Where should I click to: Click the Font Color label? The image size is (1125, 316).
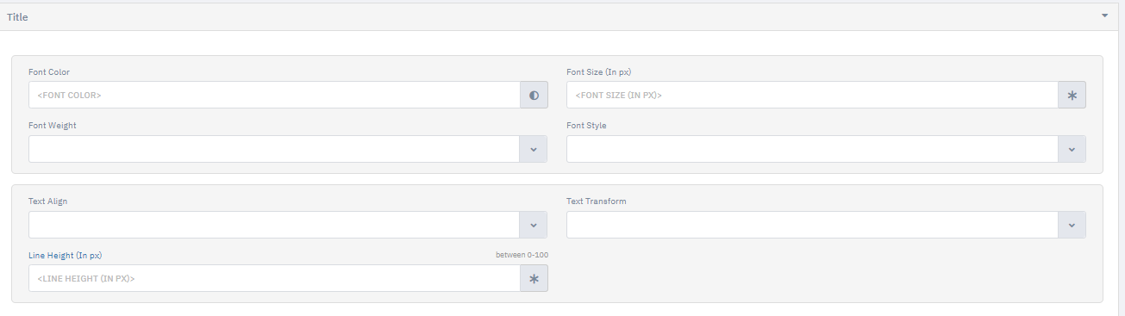point(49,72)
